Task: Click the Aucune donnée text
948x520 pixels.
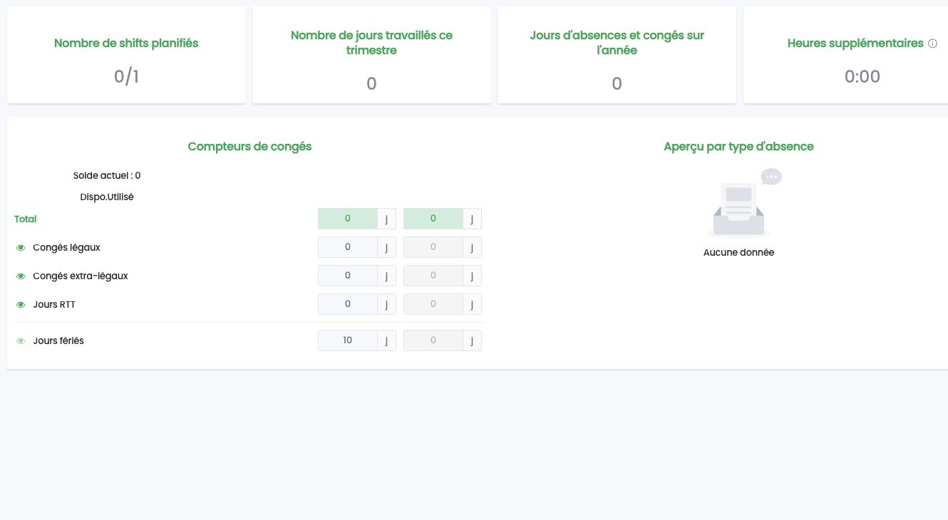Action: click(x=738, y=253)
